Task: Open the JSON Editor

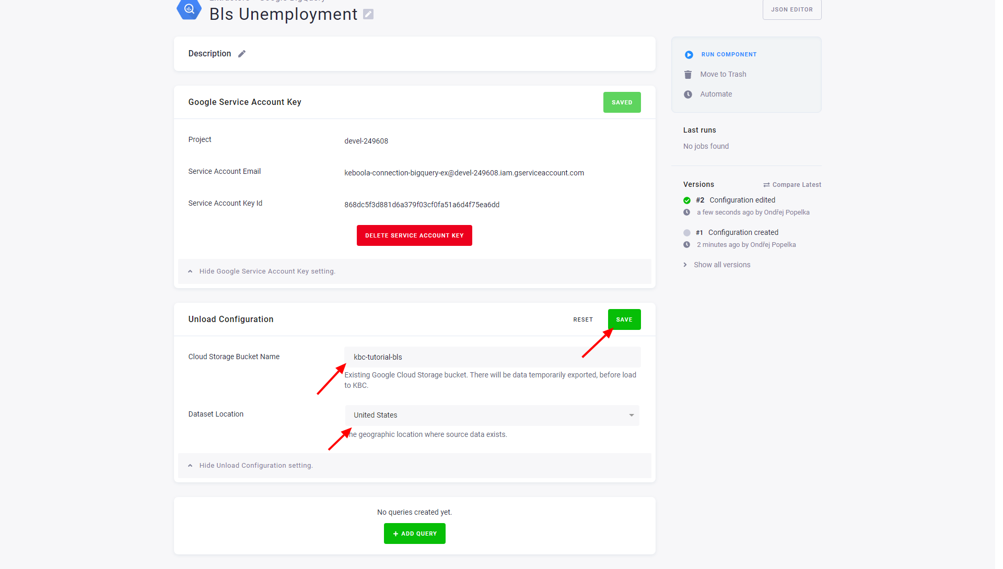Action: 792,9
